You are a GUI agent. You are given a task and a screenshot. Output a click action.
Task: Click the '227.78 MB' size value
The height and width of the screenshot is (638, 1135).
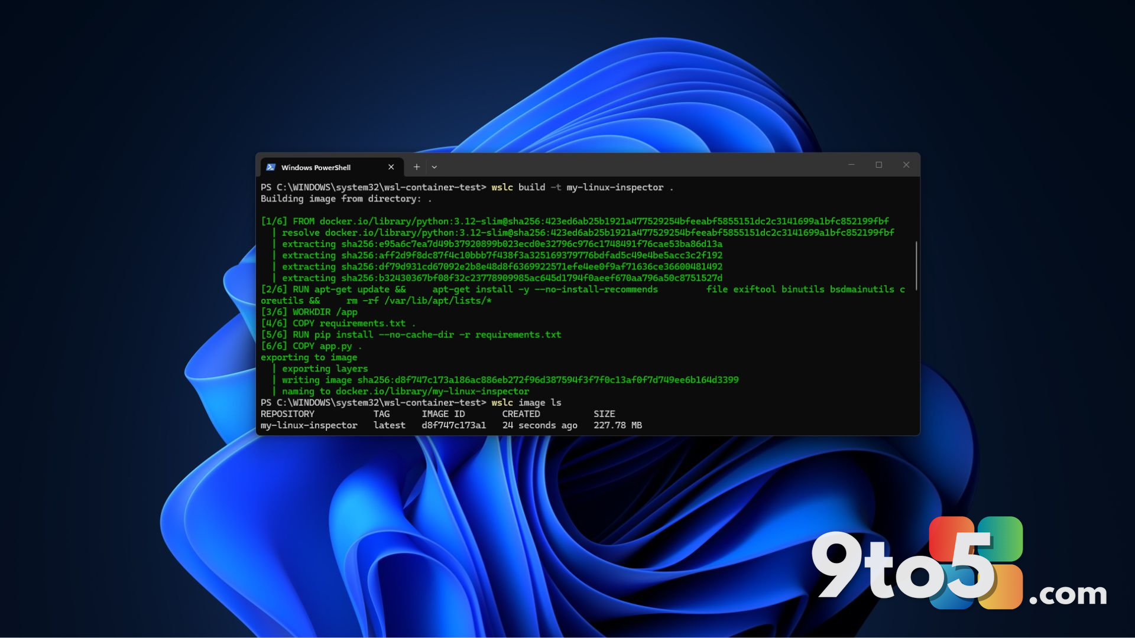(618, 425)
